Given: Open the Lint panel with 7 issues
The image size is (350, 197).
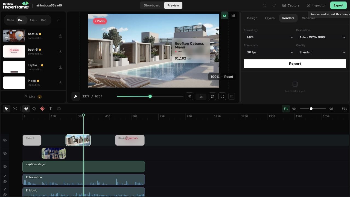Looking at the screenshot, I should tap(33, 97).
